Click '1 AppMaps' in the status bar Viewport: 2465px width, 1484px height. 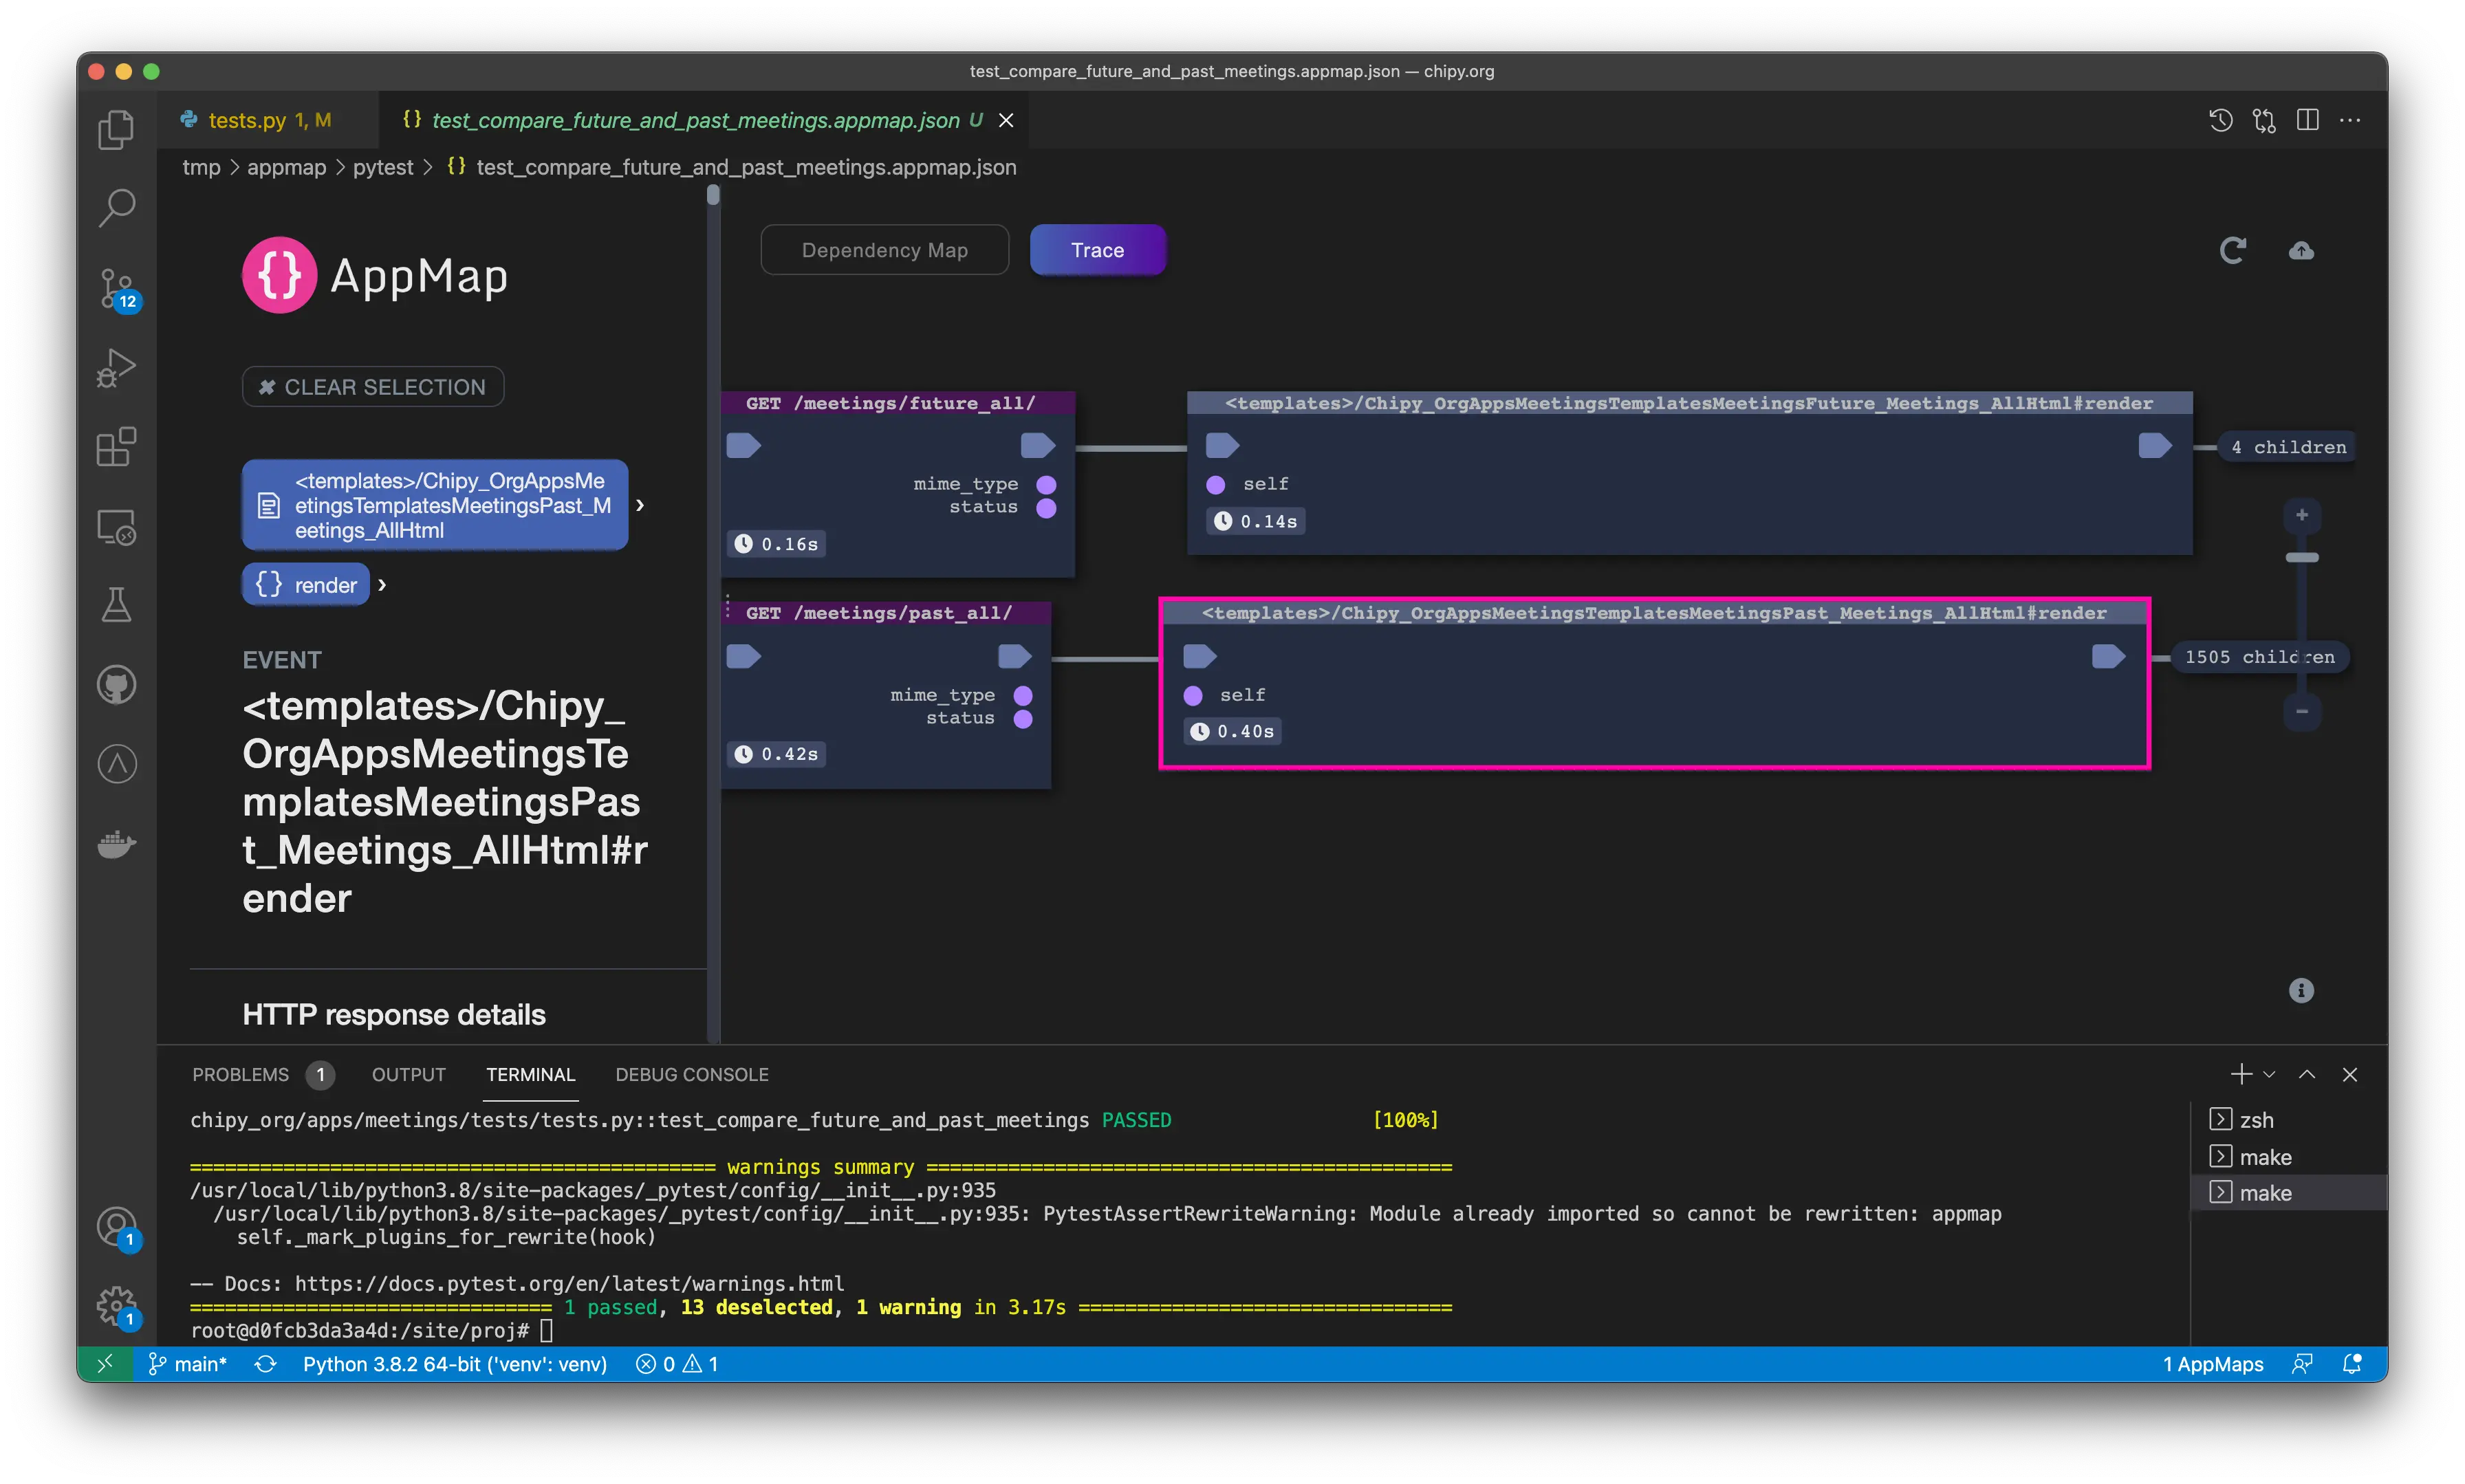tap(2212, 1364)
